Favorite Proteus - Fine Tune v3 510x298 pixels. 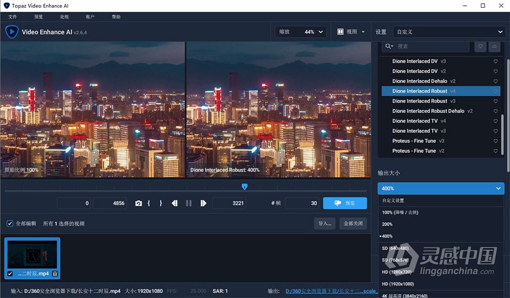495,141
